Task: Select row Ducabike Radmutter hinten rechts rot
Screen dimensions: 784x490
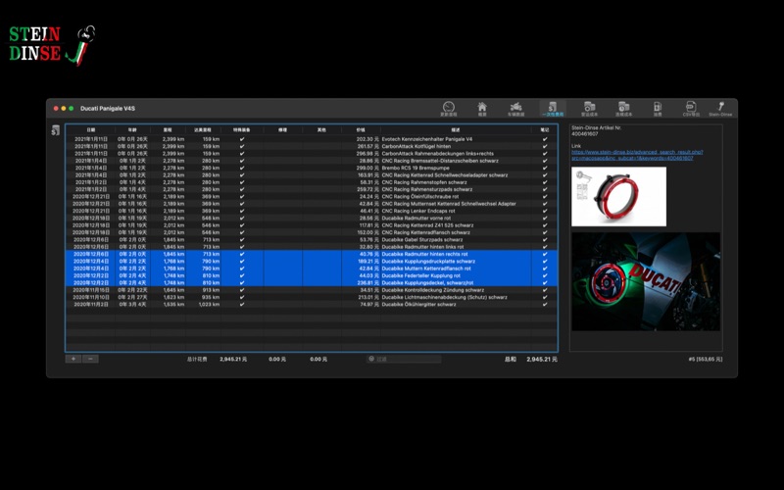Action: (312, 254)
